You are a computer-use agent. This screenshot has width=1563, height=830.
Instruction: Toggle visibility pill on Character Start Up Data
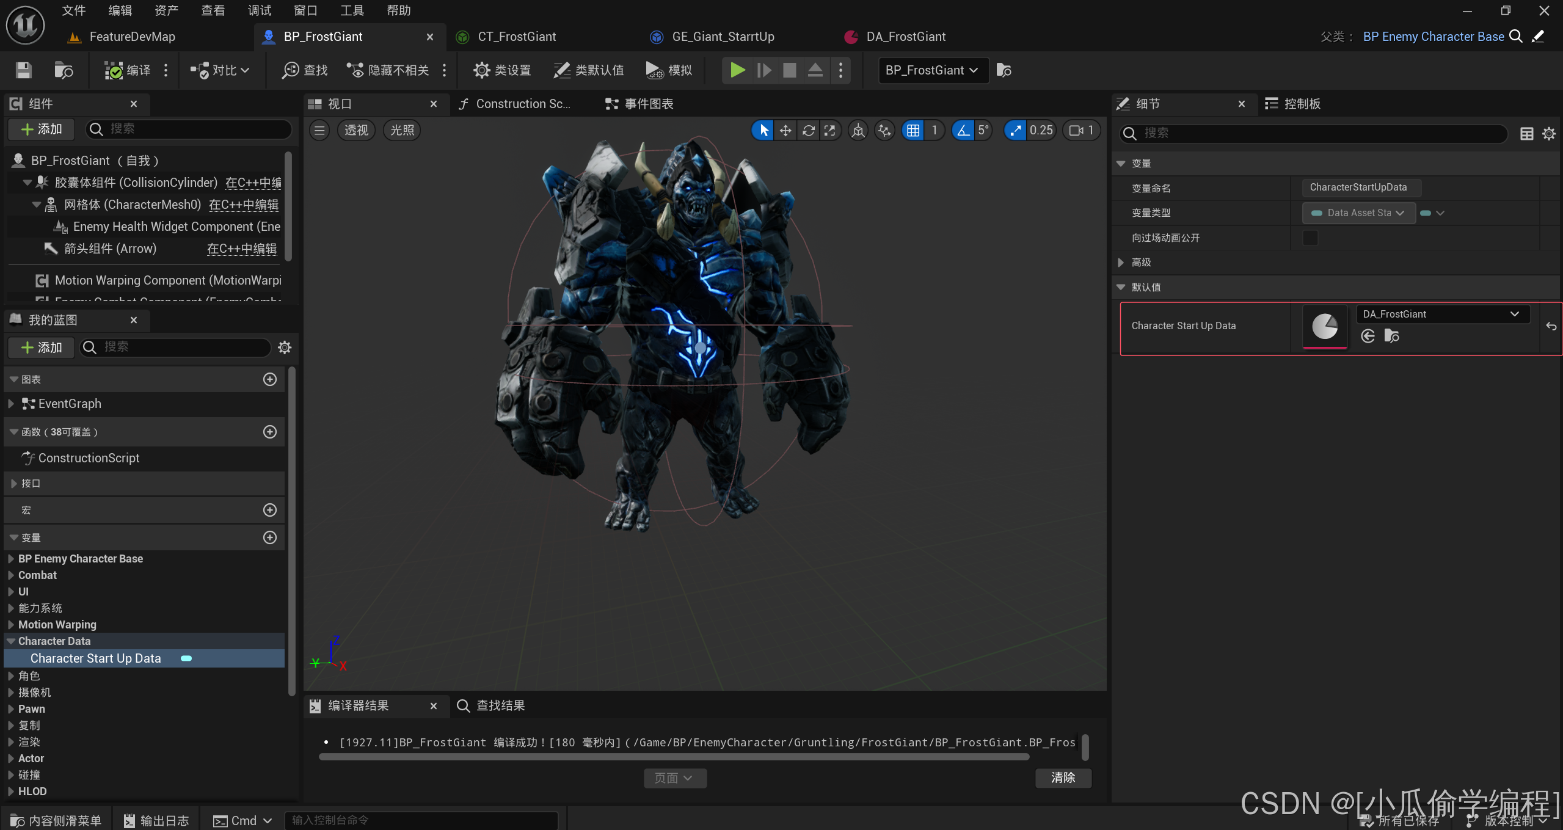186,658
